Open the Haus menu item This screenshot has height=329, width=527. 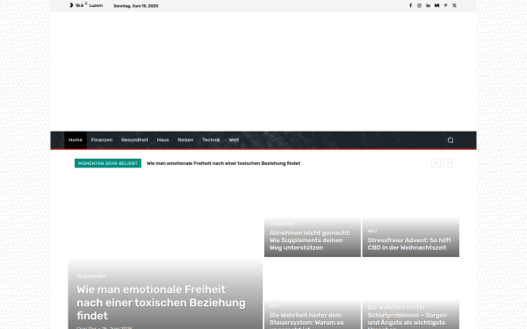click(162, 140)
